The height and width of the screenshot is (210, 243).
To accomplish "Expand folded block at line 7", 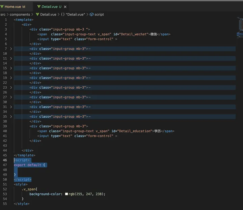I will (x=11, y=49).
